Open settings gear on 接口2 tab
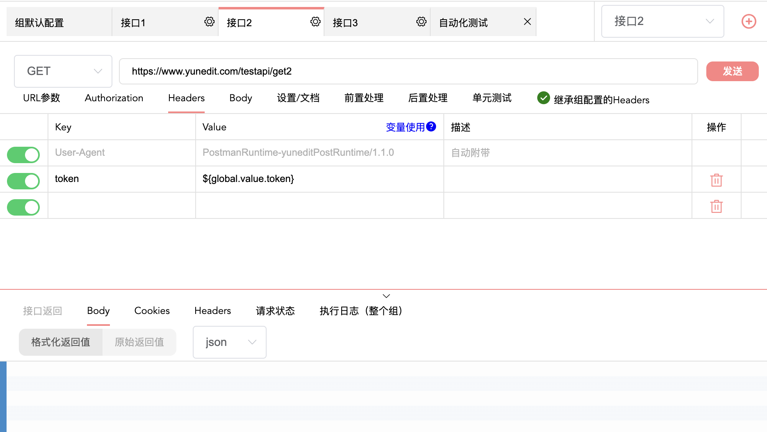767x432 pixels. 315,22
